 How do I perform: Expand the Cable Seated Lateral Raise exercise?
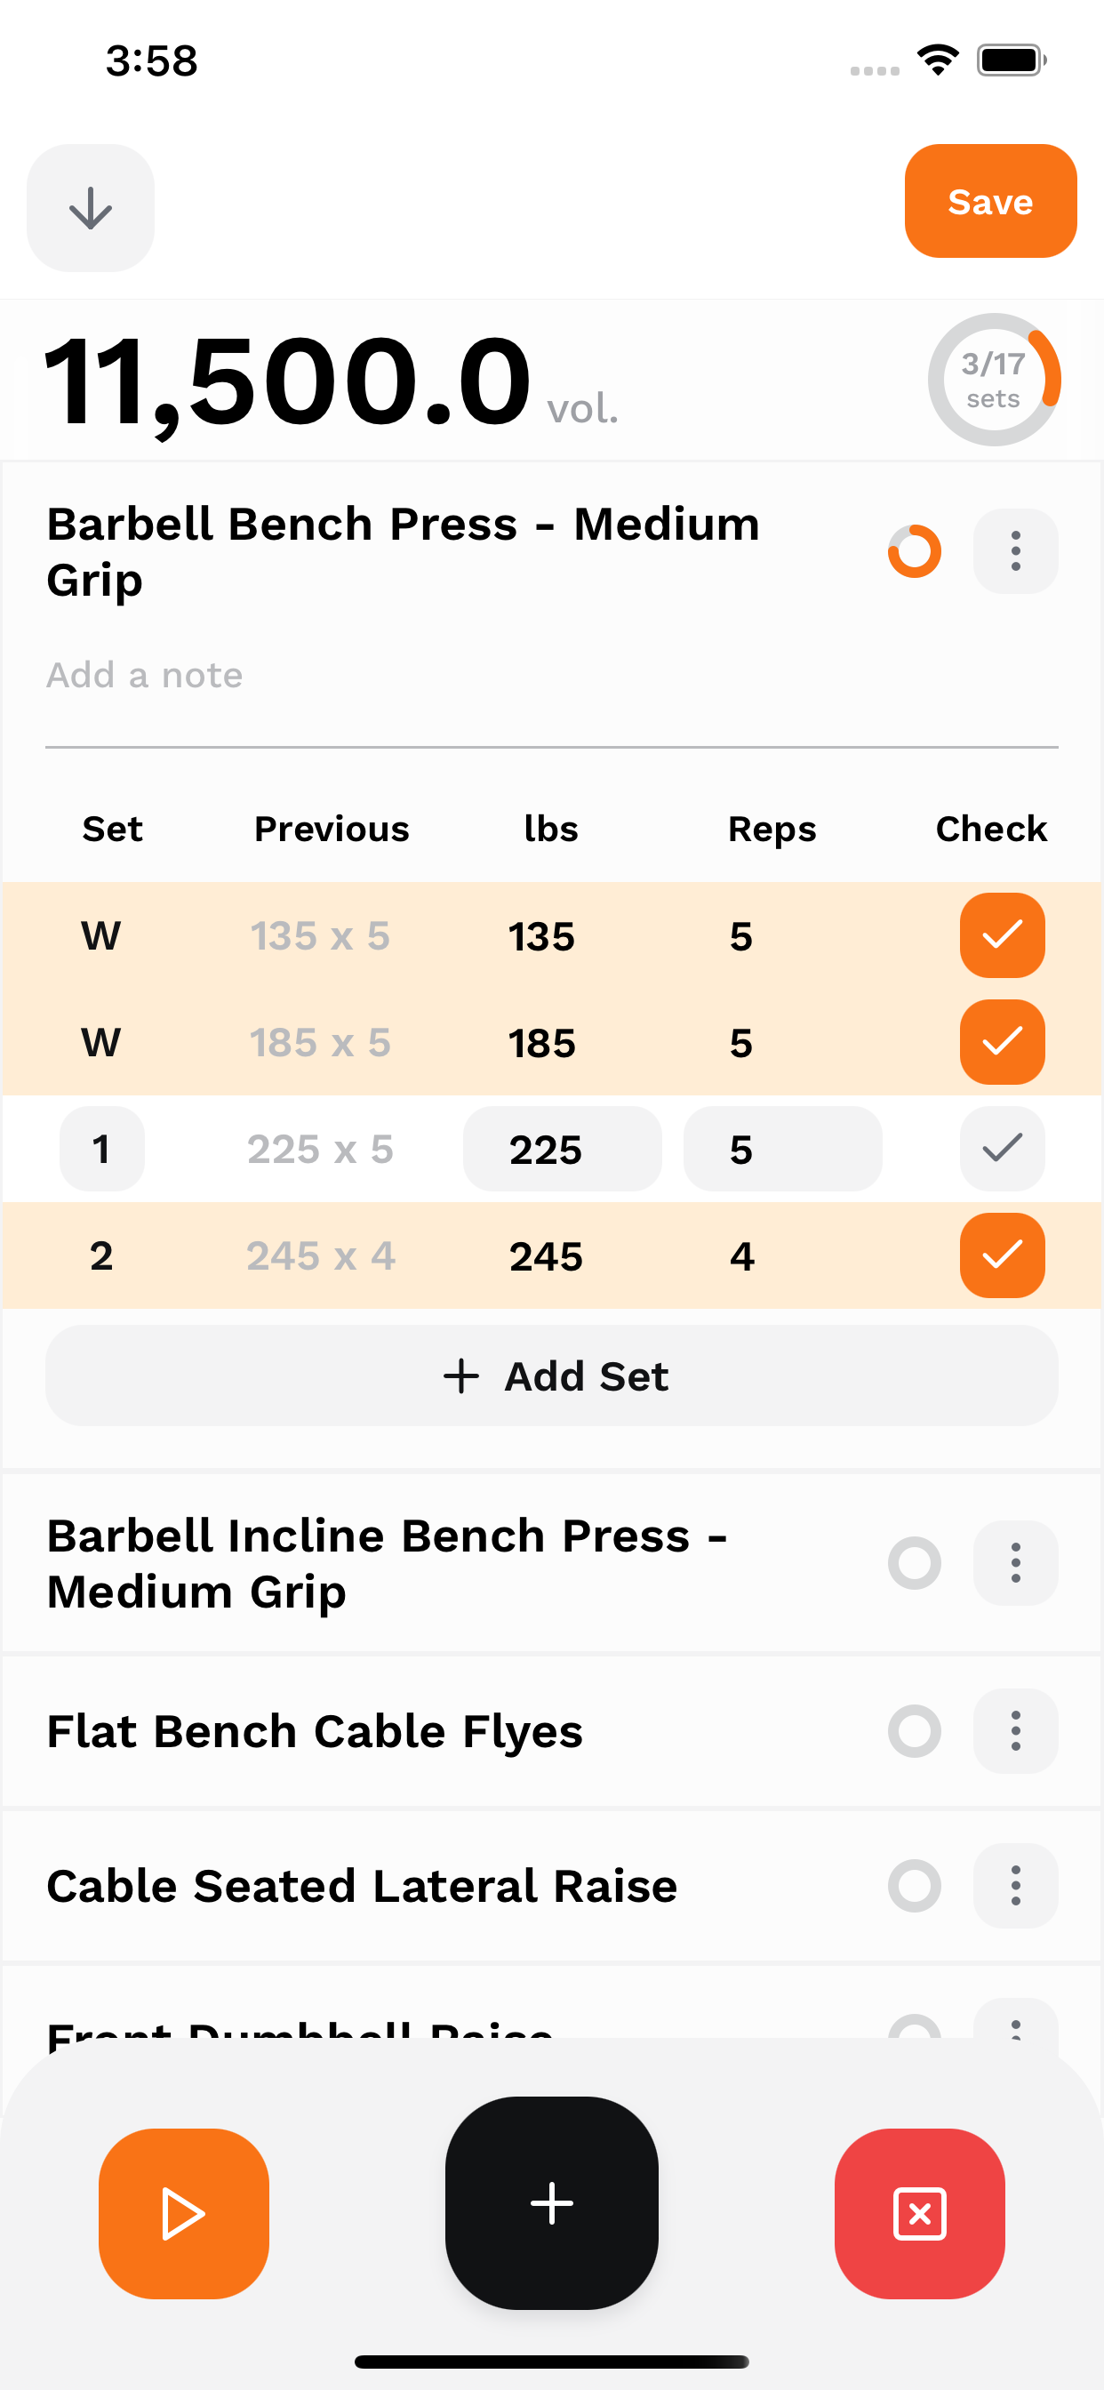pos(362,1886)
